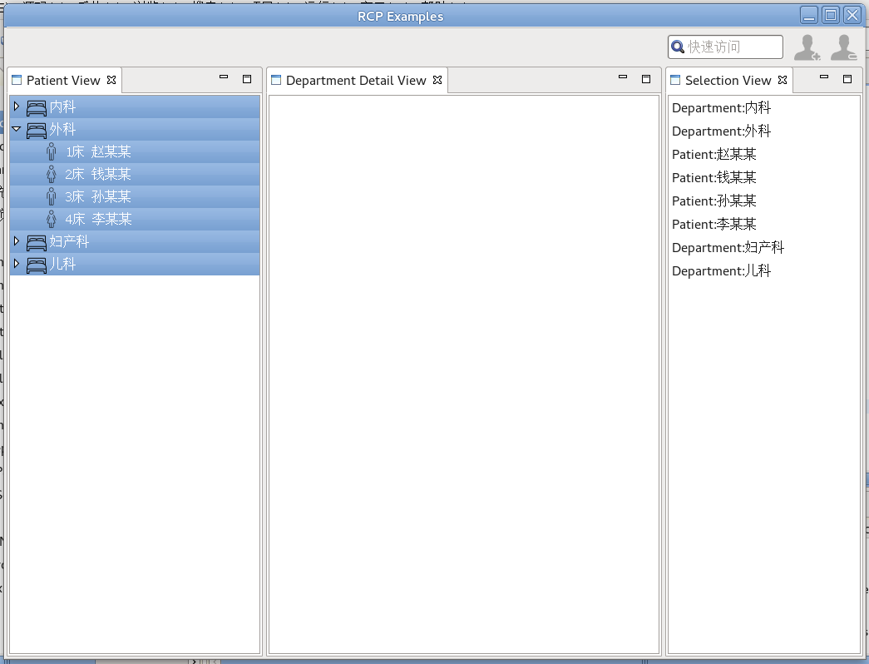Switch to the Patient View tab
The image size is (869, 664).
[x=63, y=81]
